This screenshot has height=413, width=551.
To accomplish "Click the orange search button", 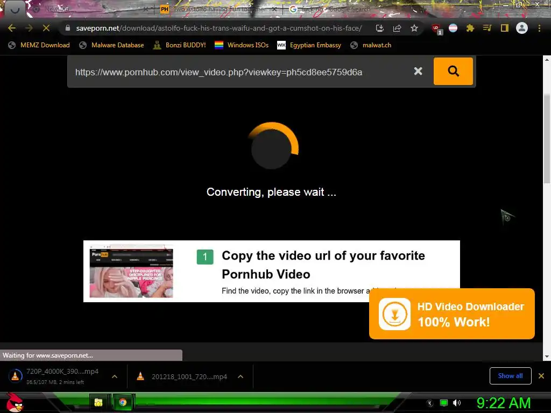I will click(453, 72).
